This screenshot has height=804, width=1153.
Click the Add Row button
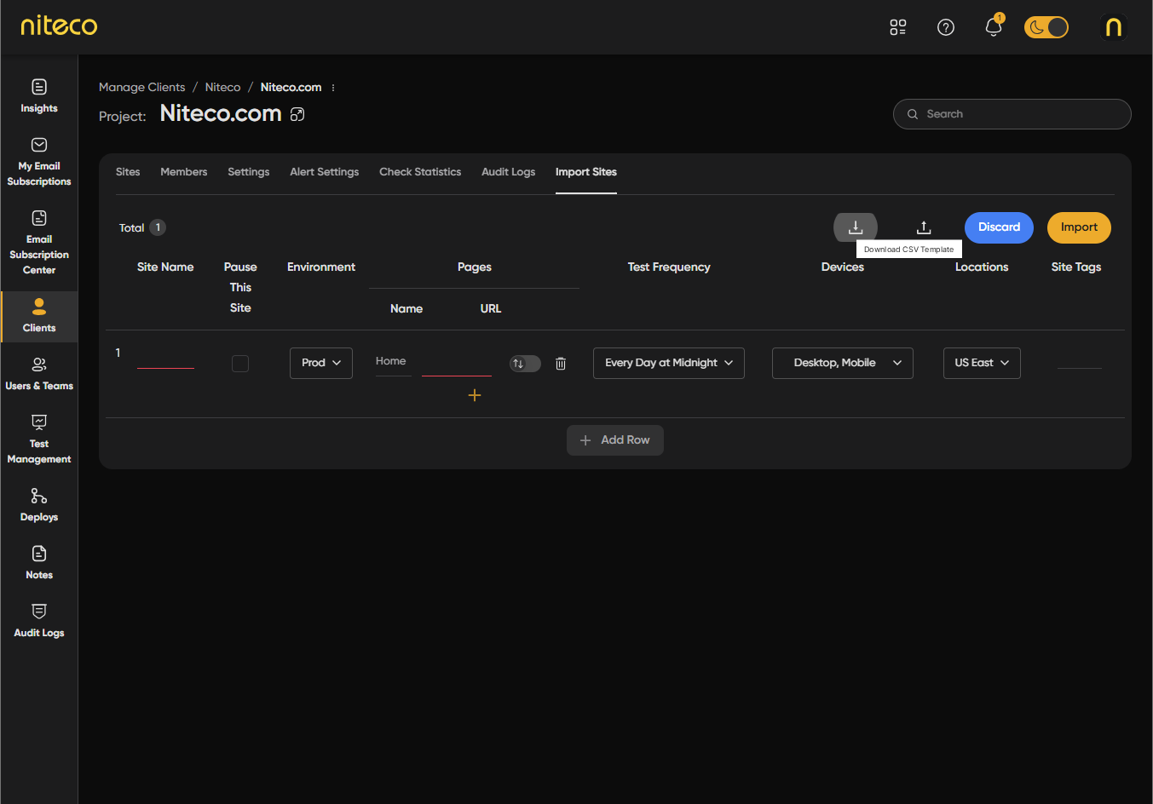(x=615, y=440)
